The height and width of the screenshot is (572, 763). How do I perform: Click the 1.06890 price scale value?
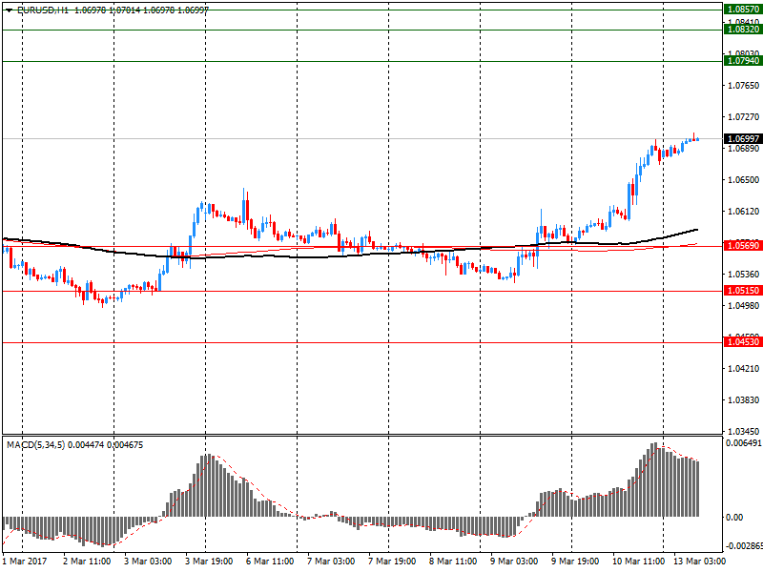click(743, 149)
